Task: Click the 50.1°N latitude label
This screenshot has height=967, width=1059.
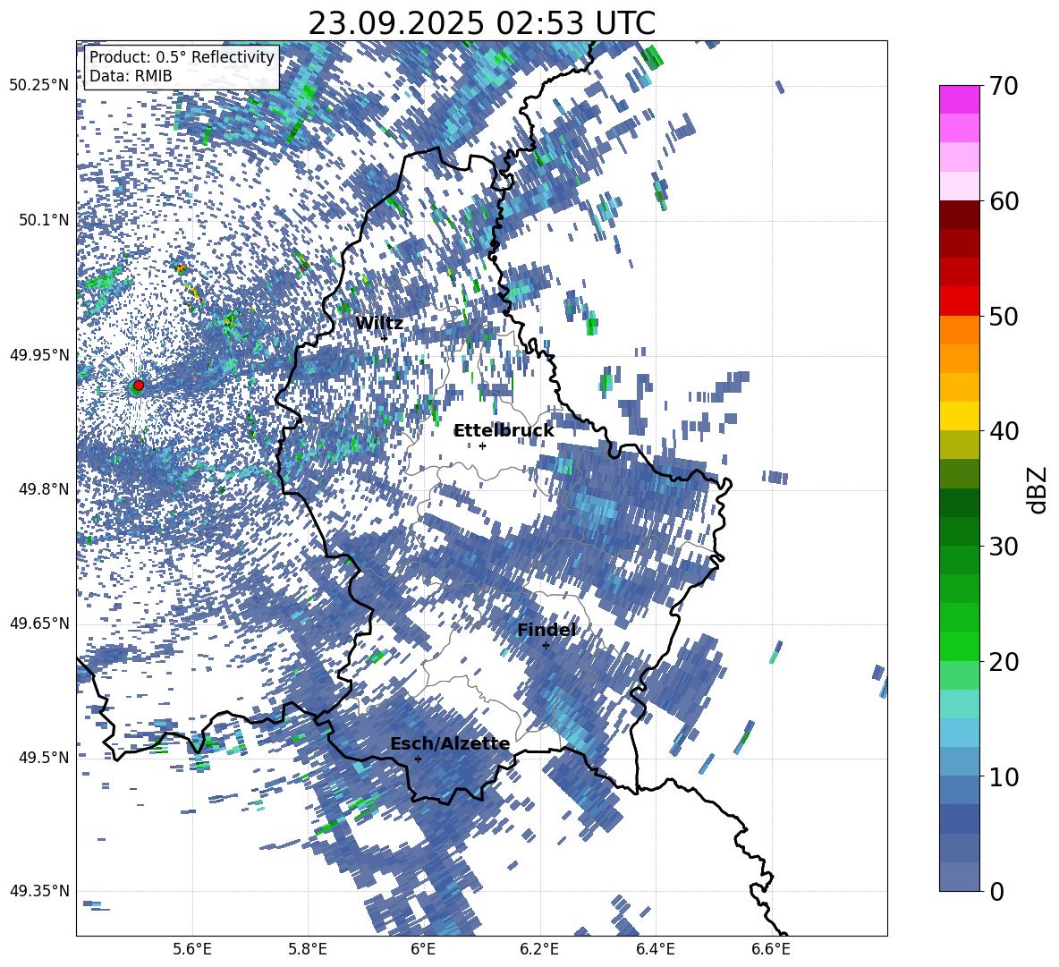Action: 44,220
